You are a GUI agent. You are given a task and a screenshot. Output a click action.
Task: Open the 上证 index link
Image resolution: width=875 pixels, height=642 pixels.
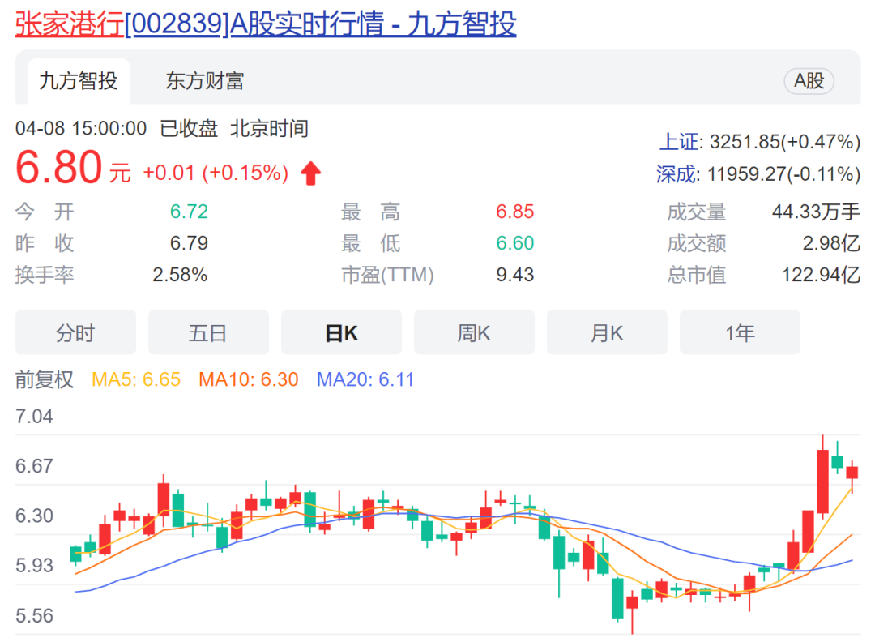[679, 142]
